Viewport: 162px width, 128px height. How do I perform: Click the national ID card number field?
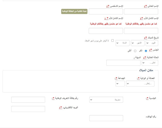[x=28, y=100]
